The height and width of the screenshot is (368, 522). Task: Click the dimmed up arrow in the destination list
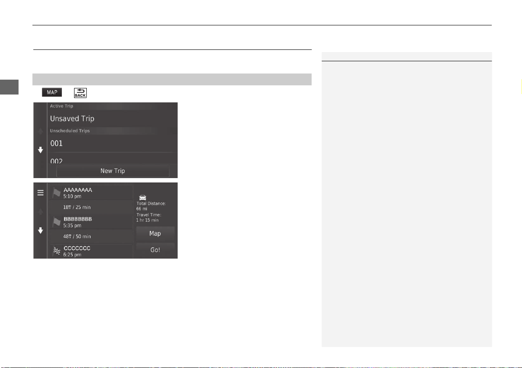41,212
